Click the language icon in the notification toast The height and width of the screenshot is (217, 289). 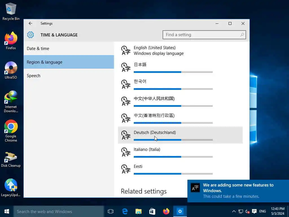pos(195,188)
